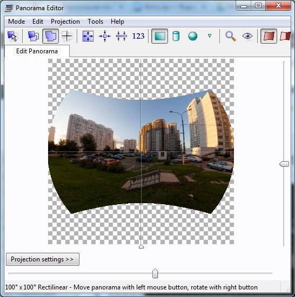
Task: Select the pointer image selection tool
Action: (13, 36)
